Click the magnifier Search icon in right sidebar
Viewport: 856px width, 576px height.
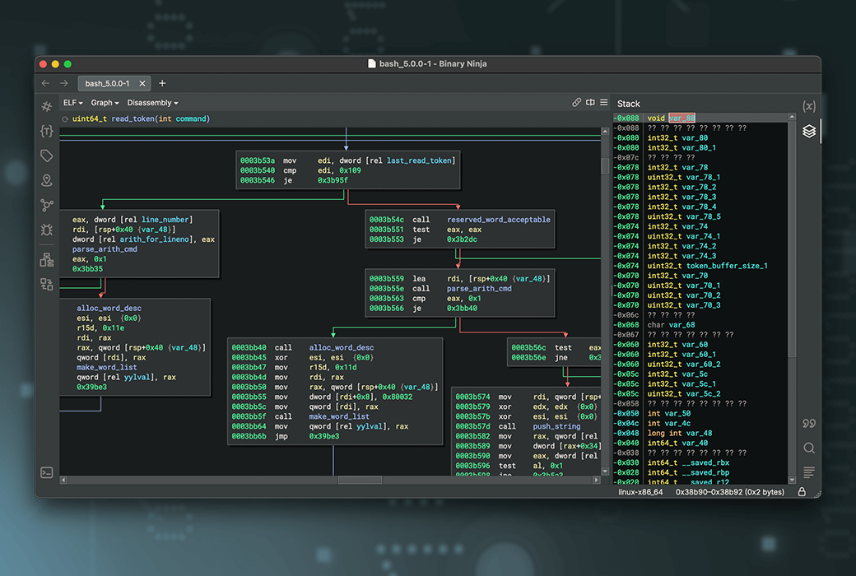tap(809, 448)
